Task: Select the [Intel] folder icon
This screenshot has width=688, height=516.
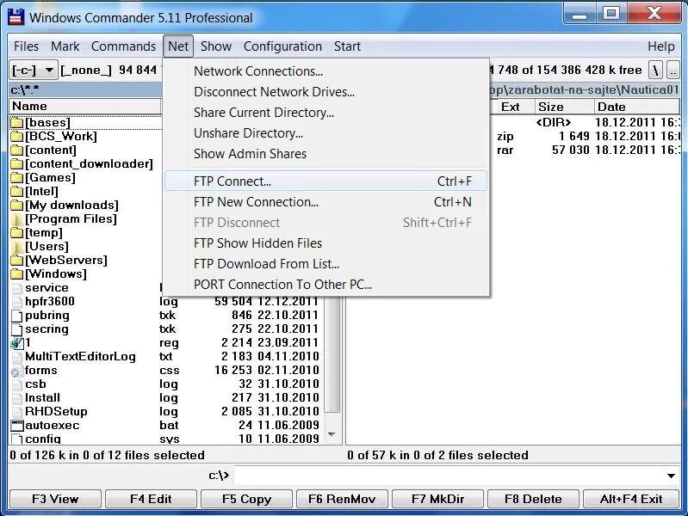Action: click(17, 192)
